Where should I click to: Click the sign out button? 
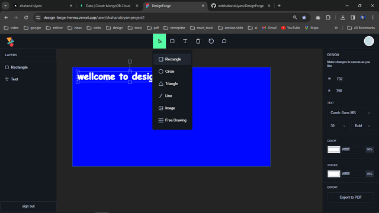28,206
